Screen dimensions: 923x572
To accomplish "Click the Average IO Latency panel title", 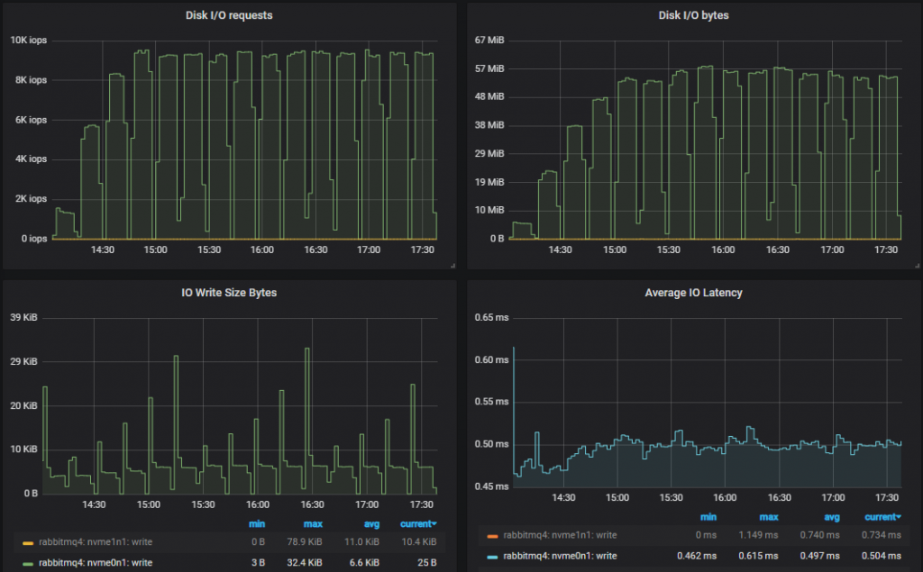I will tap(692, 293).
